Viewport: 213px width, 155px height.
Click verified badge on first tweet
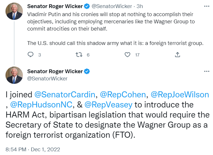(x=87, y=6)
